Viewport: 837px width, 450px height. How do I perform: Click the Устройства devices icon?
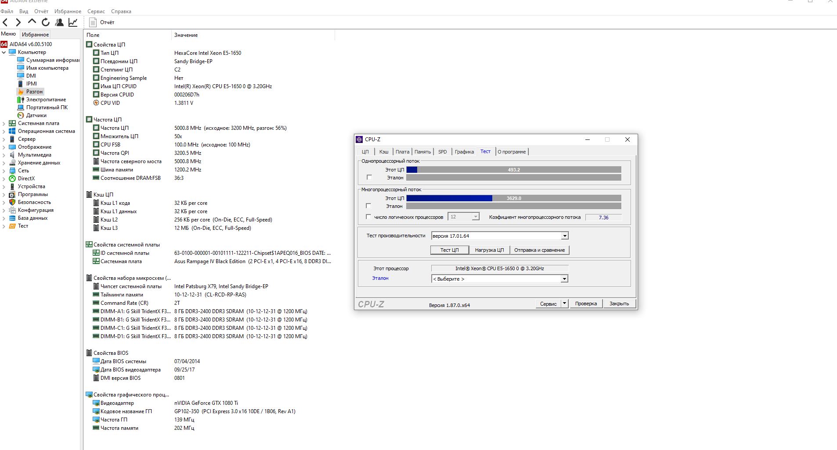tap(12, 186)
